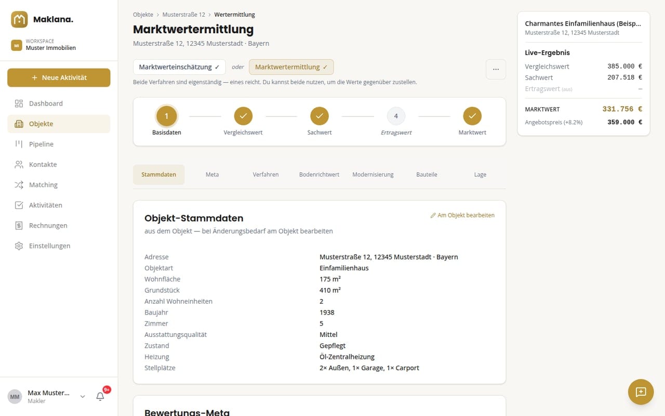This screenshot has height=416, width=665.
Task: Click the Einstellungen gear icon
Action: click(19, 245)
